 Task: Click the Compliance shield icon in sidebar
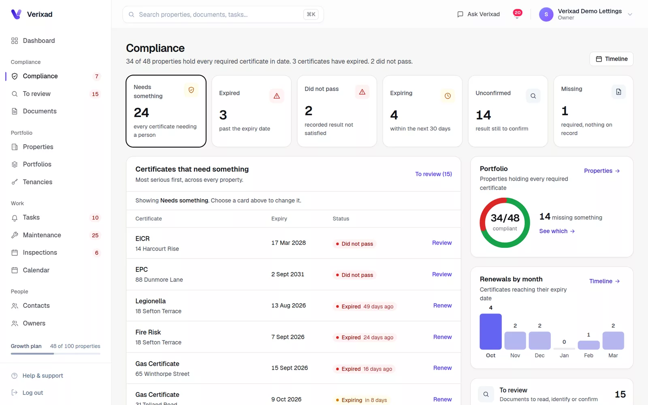point(15,76)
